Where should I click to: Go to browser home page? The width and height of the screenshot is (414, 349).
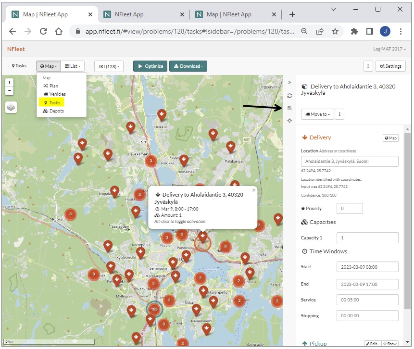click(x=59, y=31)
